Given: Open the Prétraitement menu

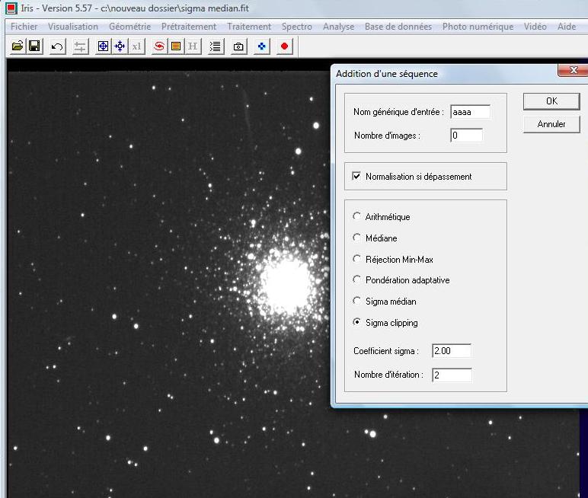Looking at the screenshot, I should (x=189, y=27).
